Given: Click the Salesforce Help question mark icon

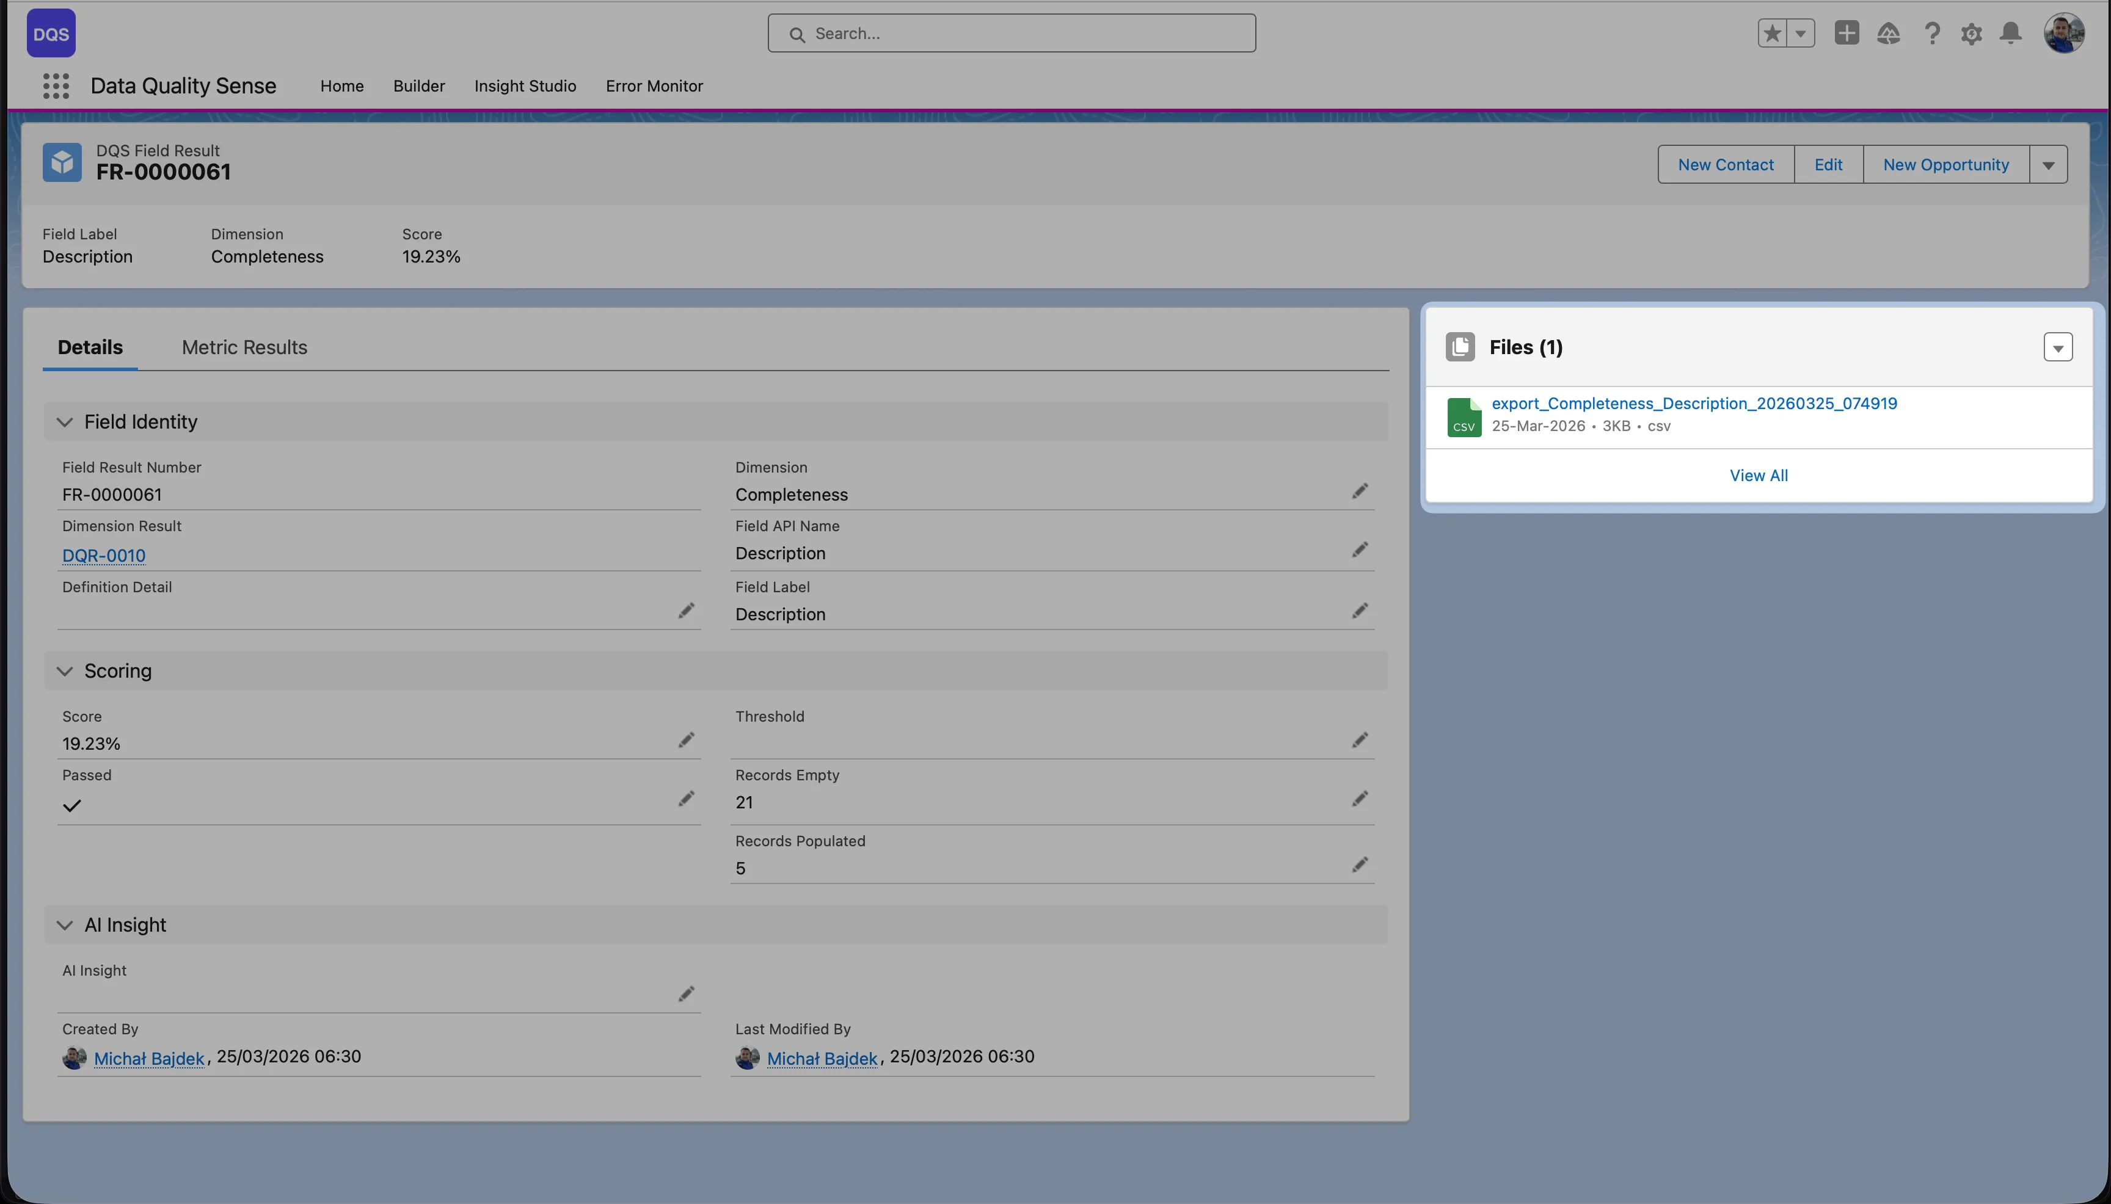Looking at the screenshot, I should [1932, 33].
